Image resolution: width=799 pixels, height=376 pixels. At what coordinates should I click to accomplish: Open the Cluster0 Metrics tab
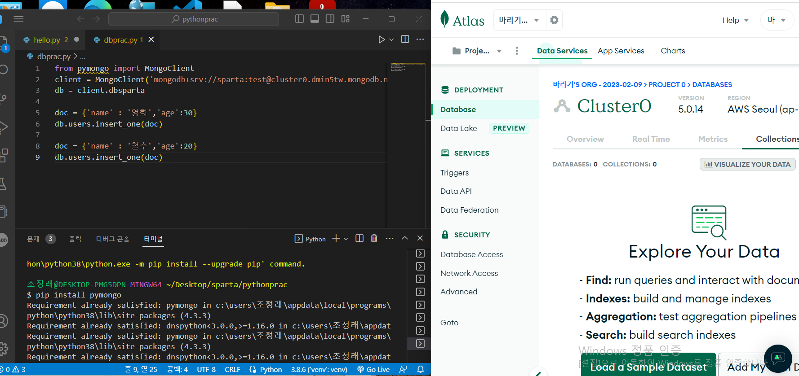[x=713, y=139]
